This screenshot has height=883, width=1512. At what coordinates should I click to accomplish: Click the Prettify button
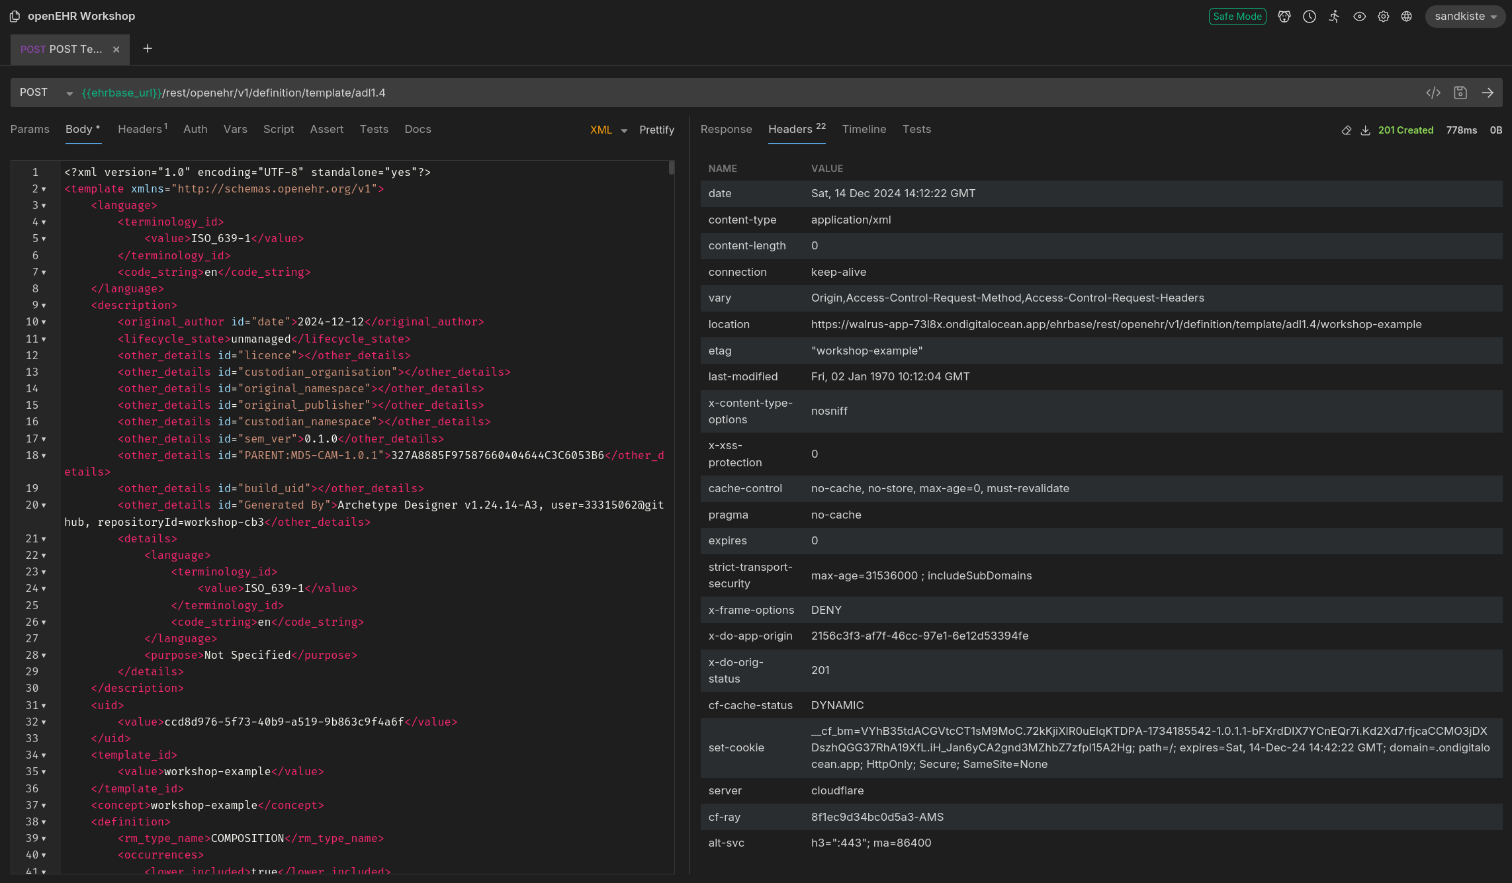click(656, 130)
